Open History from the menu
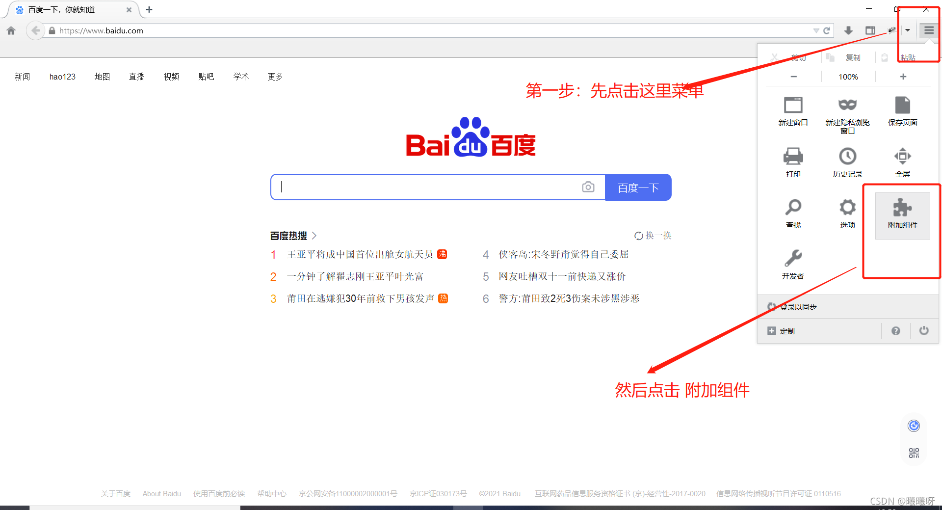942x510 pixels. pos(847,162)
